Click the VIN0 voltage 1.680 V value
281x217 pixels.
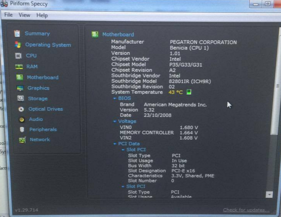(x=189, y=128)
